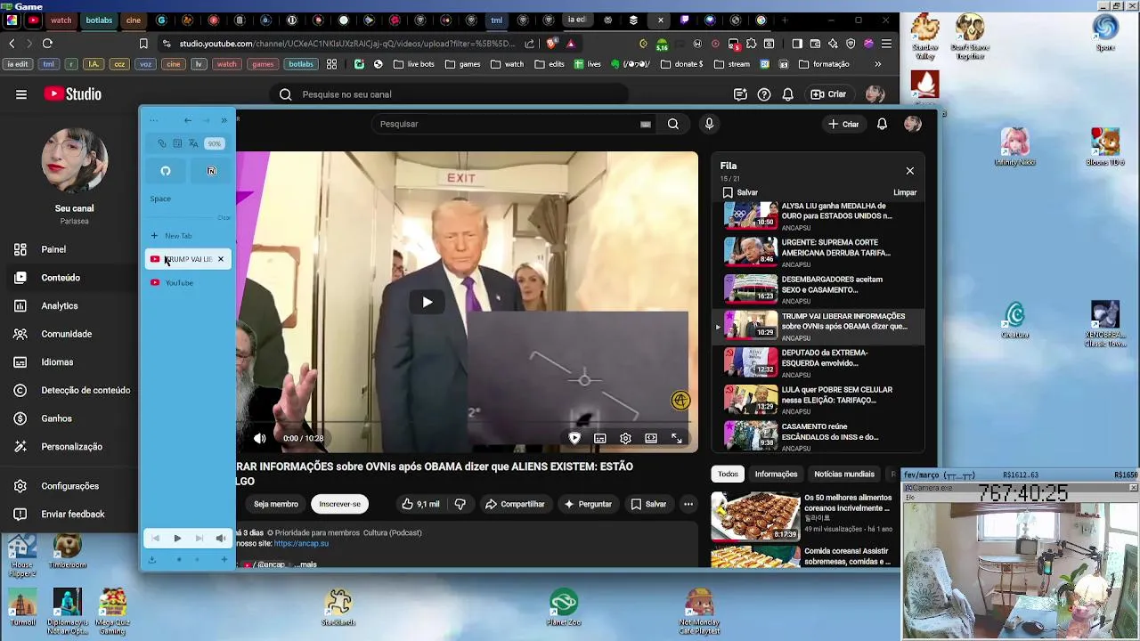Click Inscrever-se button
Viewport: 1140px width, 641px height.
(340, 504)
